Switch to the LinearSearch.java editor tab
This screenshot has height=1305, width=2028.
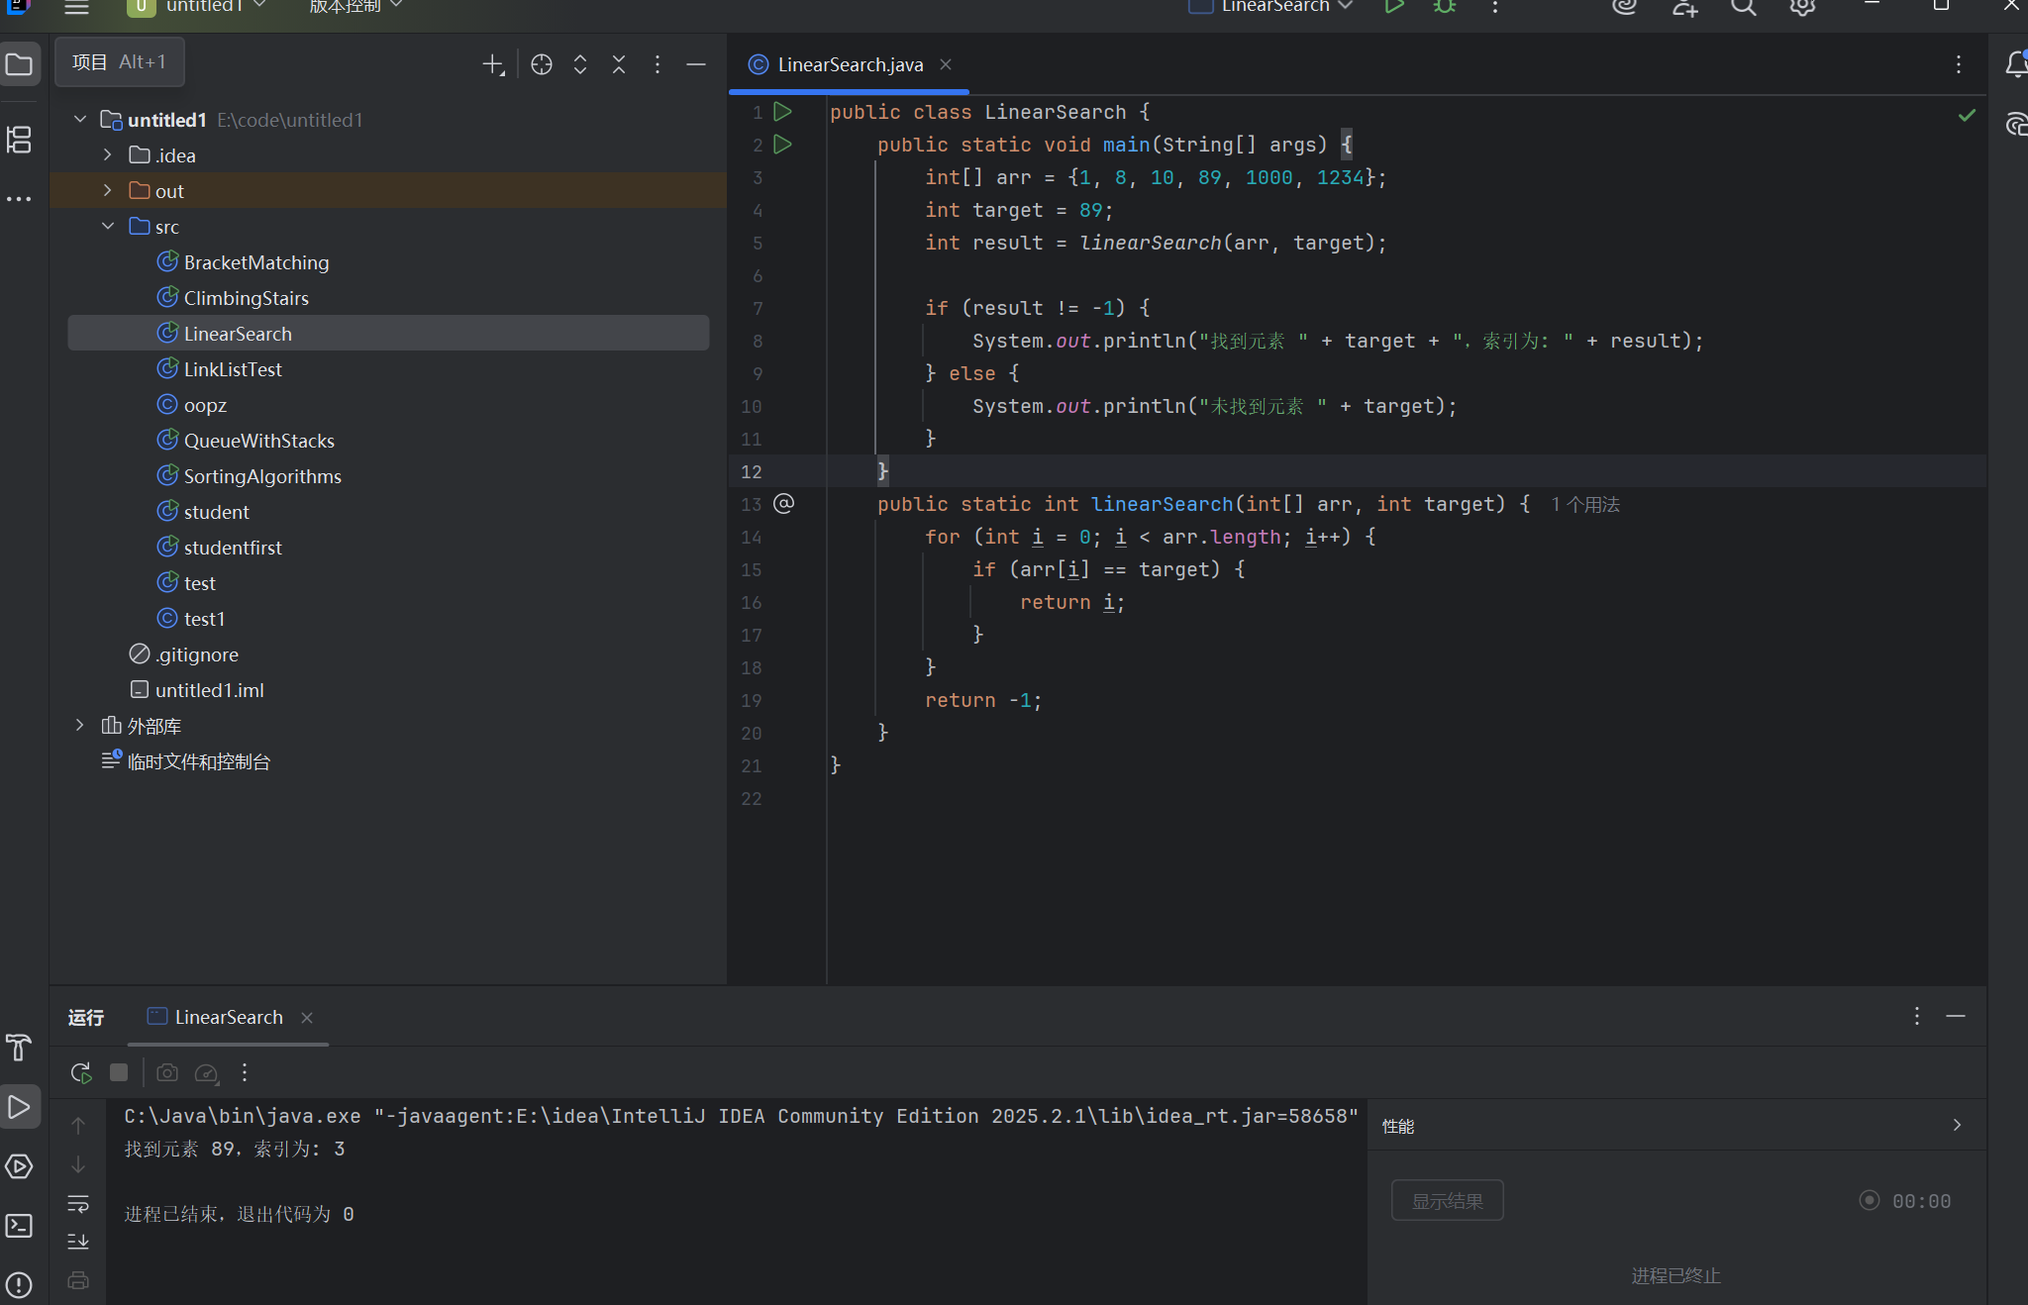pyautogui.click(x=850, y=64)
